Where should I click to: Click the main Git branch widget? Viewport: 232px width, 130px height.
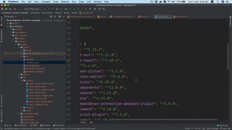224,129
